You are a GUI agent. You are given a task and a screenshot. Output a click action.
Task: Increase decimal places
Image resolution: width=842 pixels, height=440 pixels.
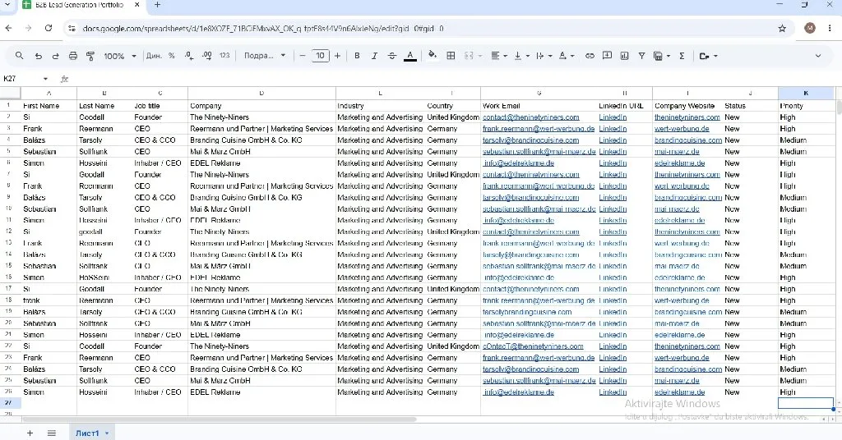[x=207, y=56]
